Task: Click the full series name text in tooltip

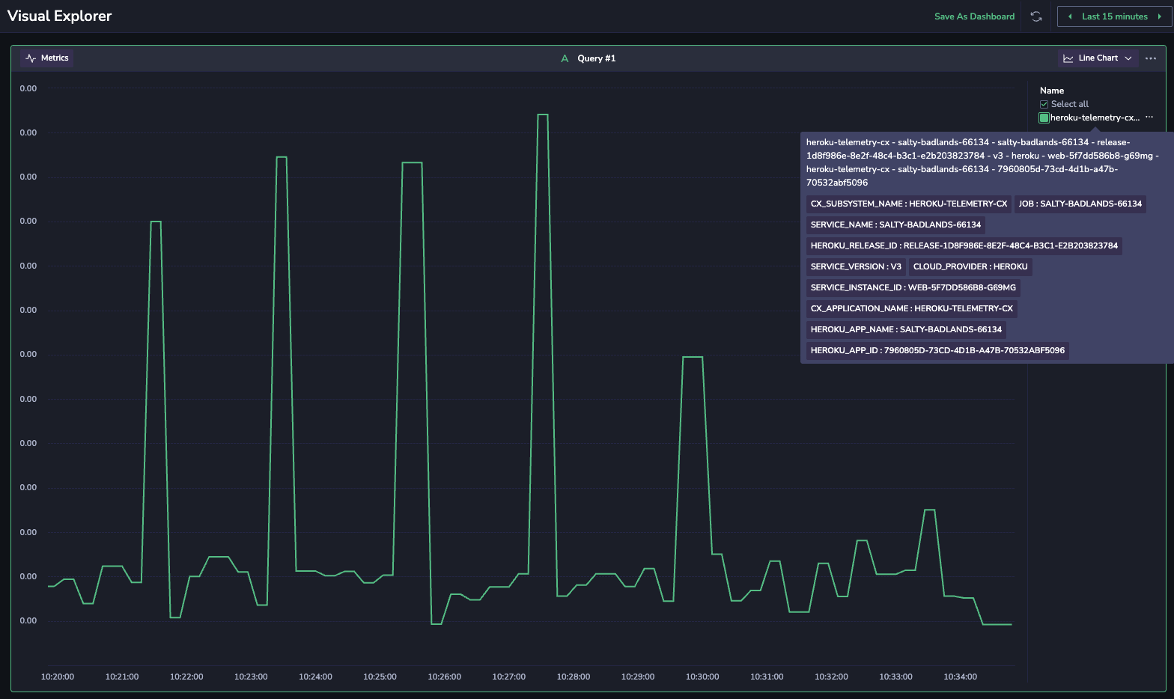Action: pos(982,162)
